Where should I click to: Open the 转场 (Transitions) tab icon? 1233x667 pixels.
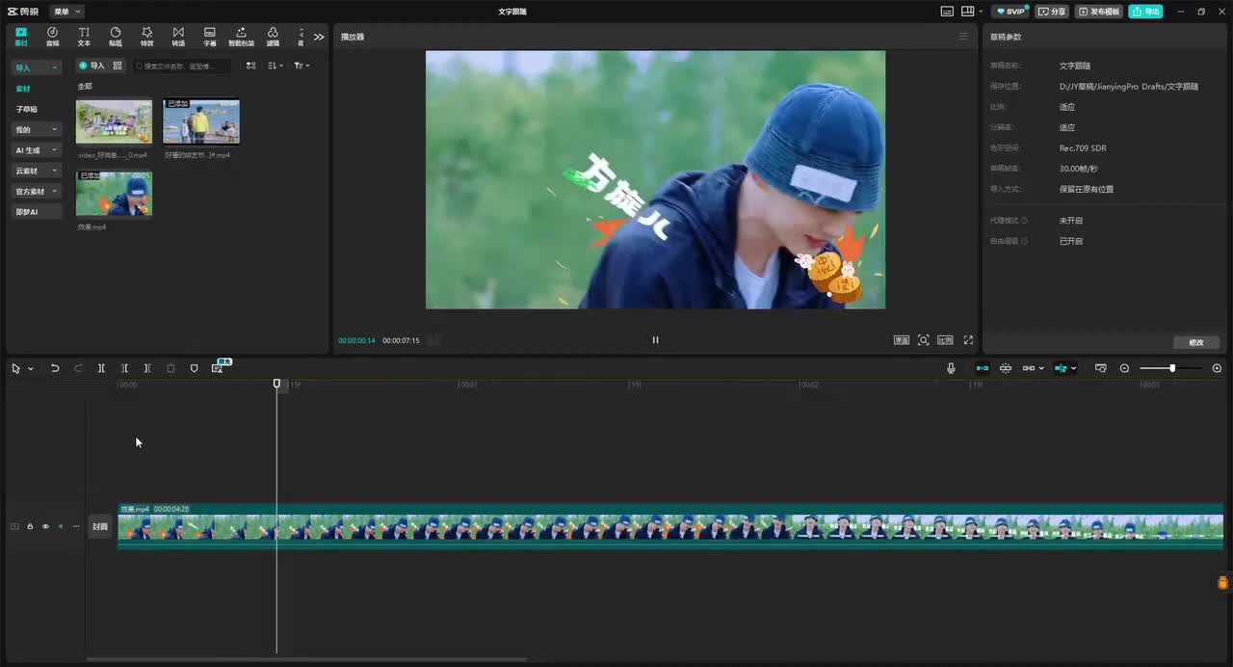(178, 36)
